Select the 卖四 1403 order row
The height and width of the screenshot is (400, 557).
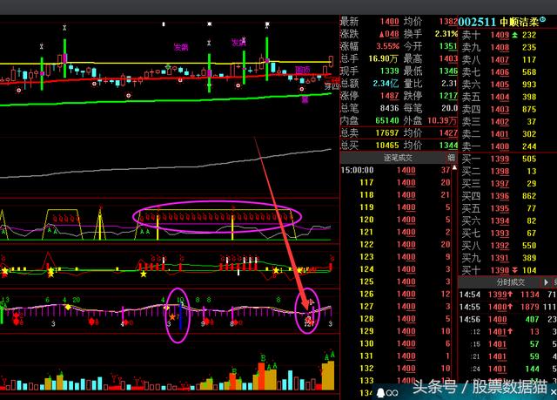tap(499, 109)
